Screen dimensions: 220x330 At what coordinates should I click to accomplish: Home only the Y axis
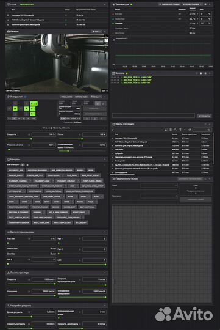point(33,114)
